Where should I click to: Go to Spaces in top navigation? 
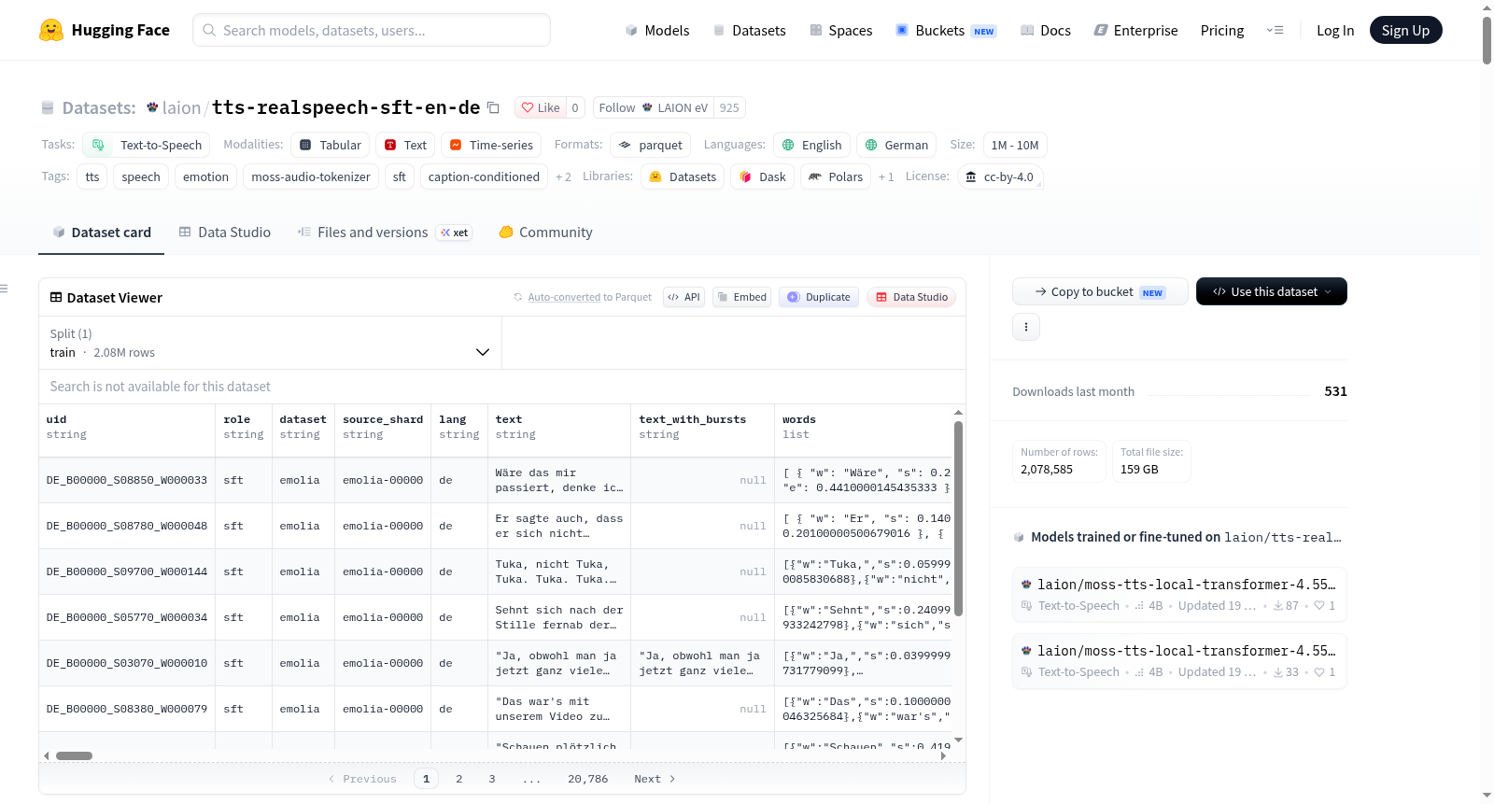(x=841, y=30)
